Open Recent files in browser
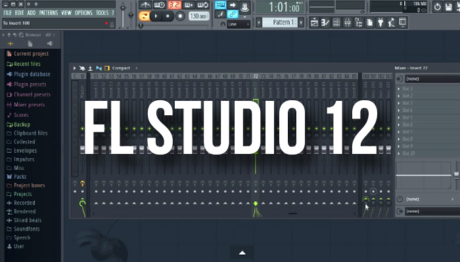This screenshot has width=460, height=262. pos(27,64)
